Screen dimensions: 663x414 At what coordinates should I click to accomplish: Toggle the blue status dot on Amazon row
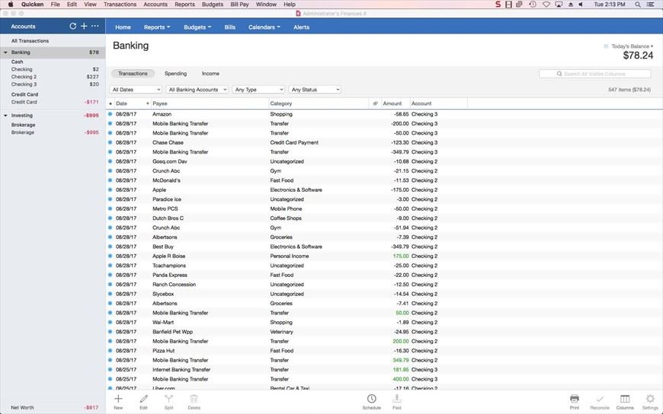point(110,114)
